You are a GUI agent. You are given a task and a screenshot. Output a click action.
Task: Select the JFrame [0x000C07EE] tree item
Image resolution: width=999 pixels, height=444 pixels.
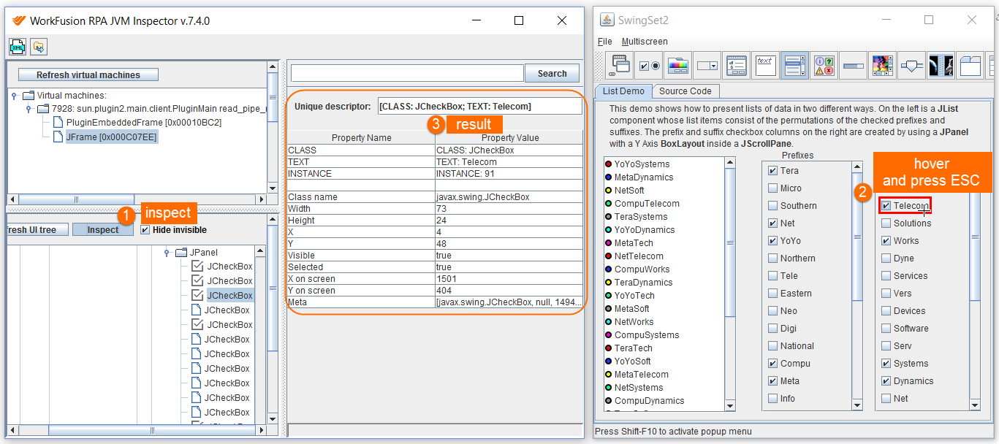(x=111, y=137)
